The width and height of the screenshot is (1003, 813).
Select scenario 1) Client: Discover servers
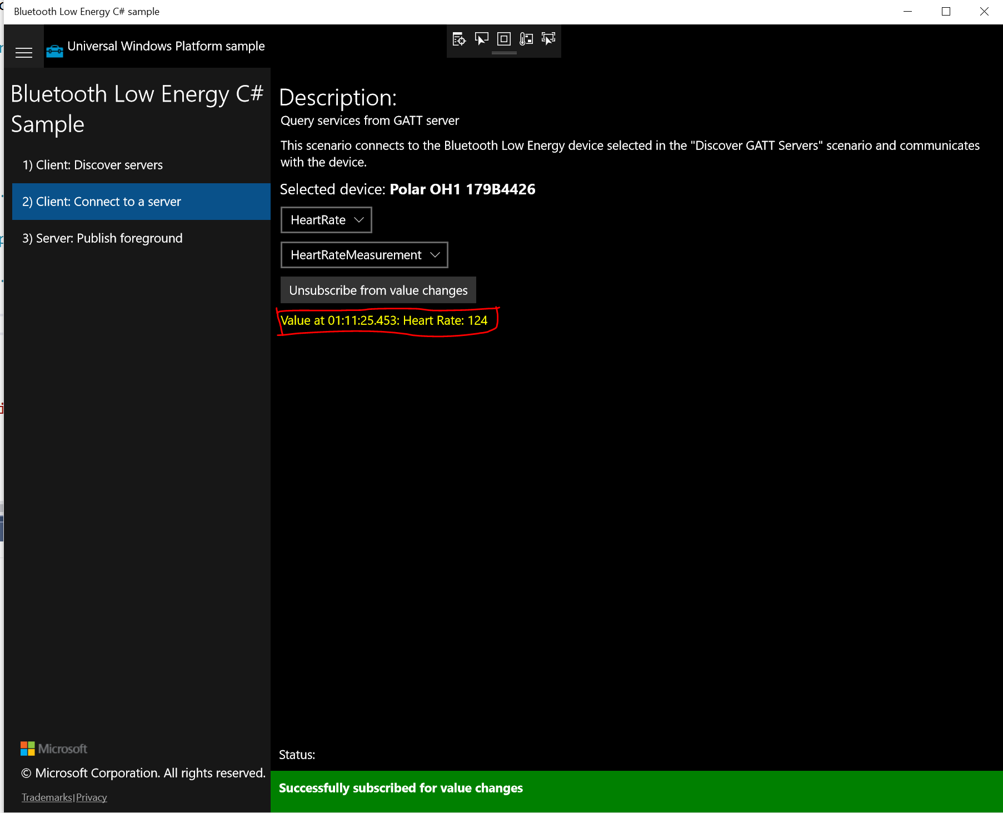(141, 165)
